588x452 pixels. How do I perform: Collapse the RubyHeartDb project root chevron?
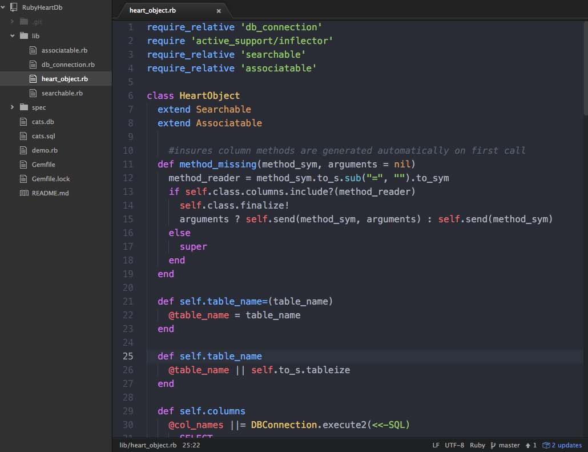point(4,7)
